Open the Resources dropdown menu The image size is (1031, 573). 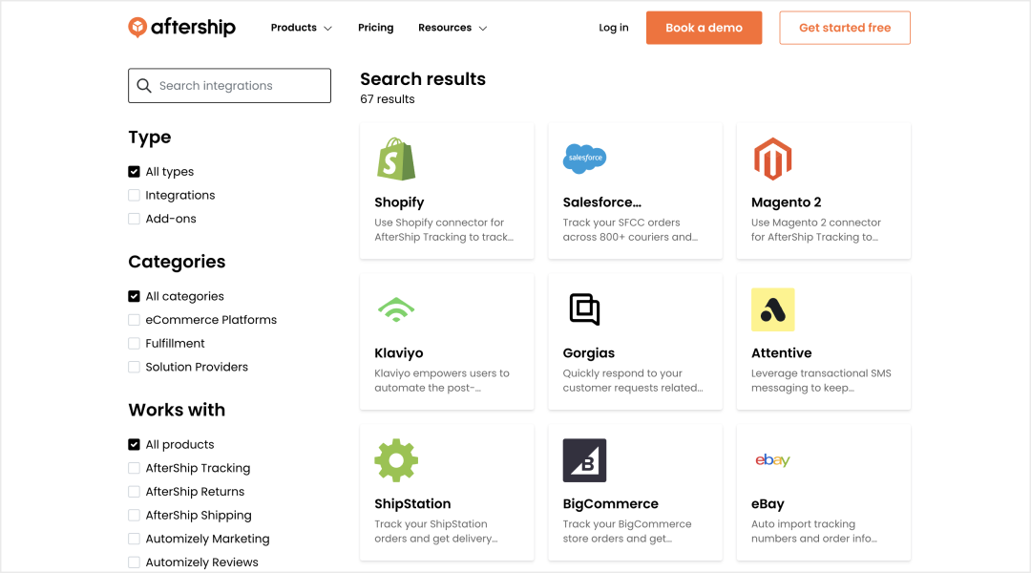tap(452, 28)
